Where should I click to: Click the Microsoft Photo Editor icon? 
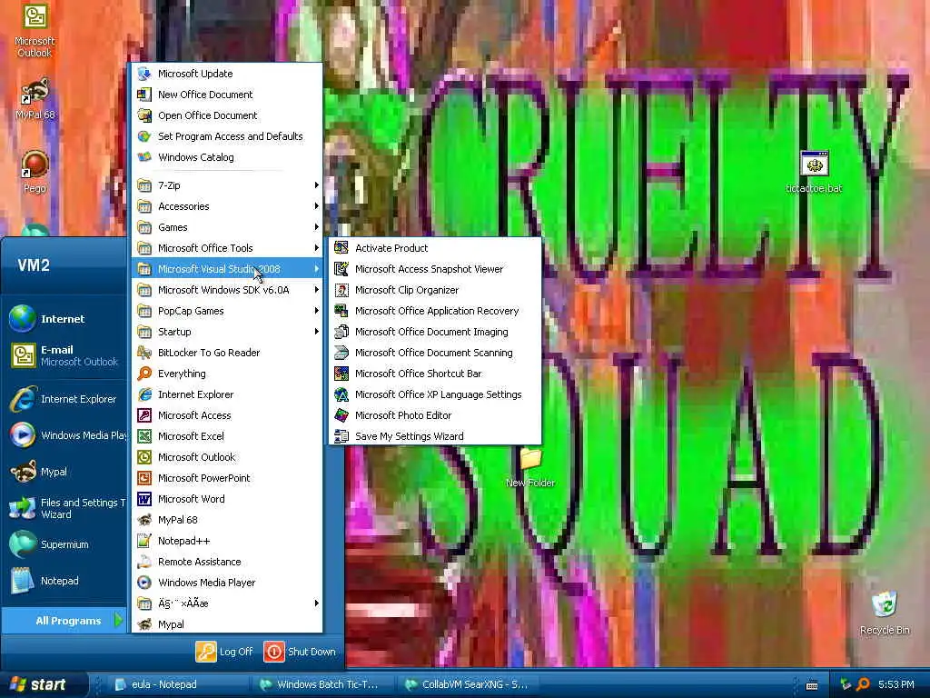pyautogui.click(x=341, y=415)
